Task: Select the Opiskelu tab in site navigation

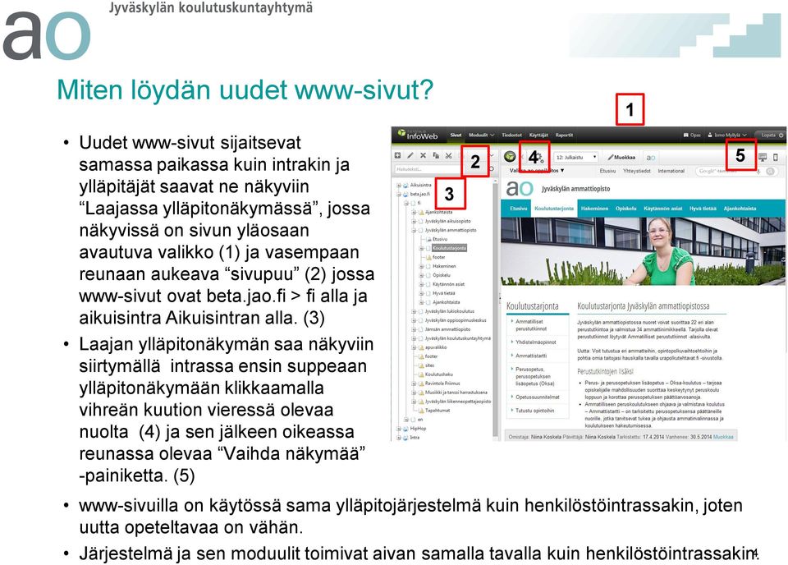Action: click(626, 209)
